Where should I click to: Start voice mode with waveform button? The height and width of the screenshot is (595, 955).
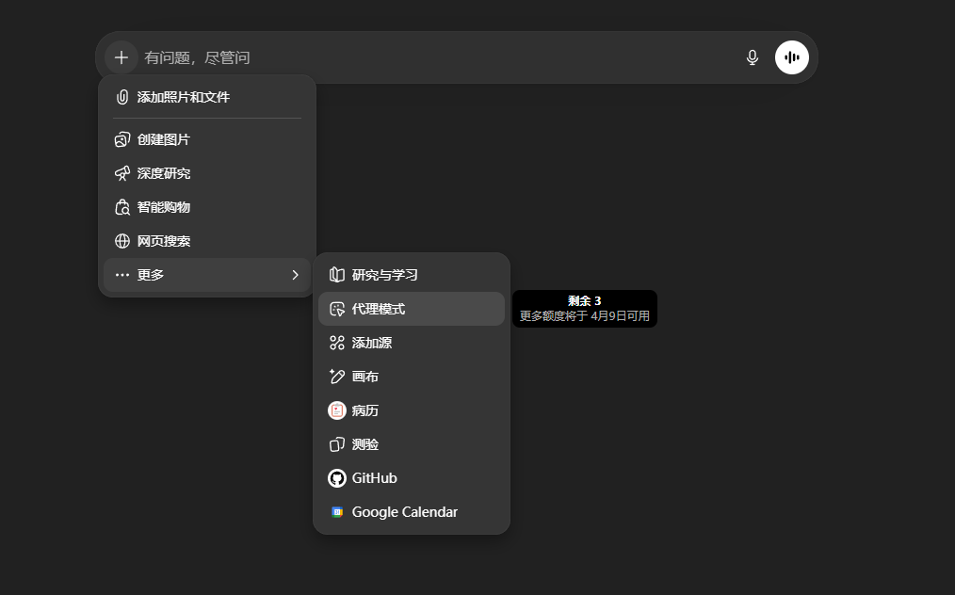(x=792, y=57)
